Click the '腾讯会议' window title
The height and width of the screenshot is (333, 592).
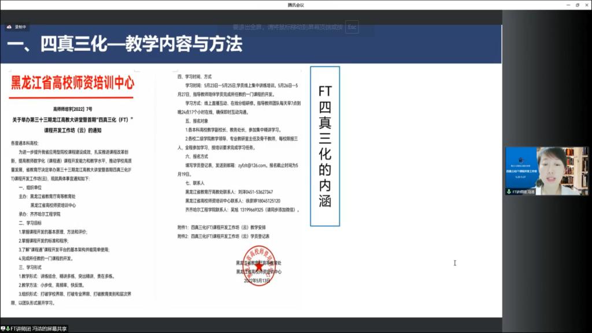click(x=295, y=5)
